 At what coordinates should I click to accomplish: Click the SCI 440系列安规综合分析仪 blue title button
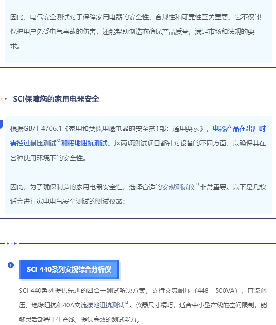tap(69, 269)
